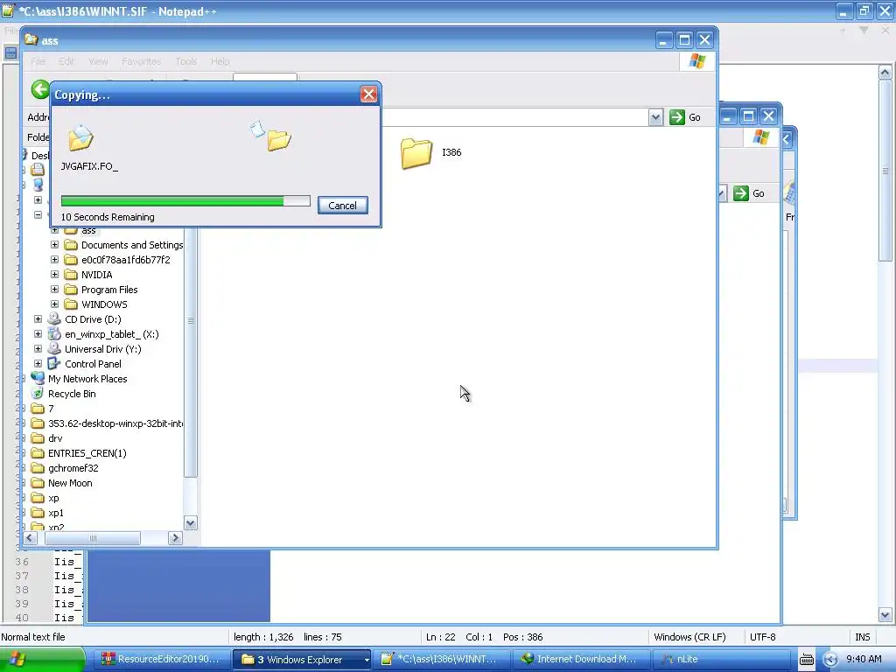Expand the Program Files folder node
This screenshot has height=672, width=896.
click(55, 289)
